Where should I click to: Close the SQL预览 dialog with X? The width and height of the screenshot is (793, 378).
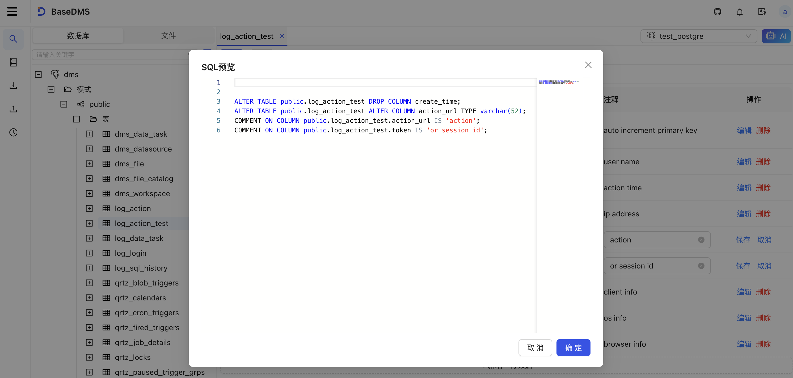588,65
